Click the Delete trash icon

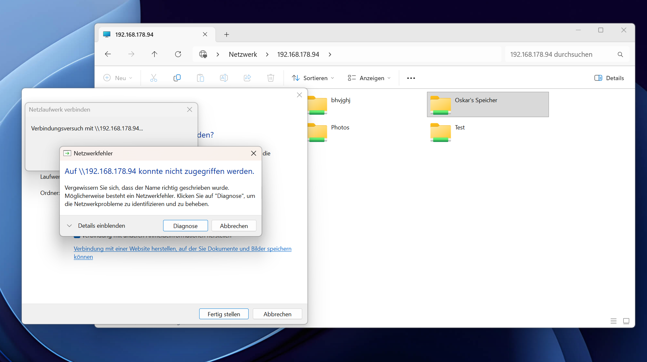tap(271, 78)
